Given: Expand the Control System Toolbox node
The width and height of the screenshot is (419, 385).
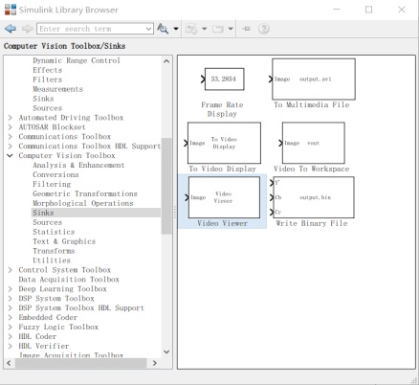Looking at the screenshot, I should tap(11, 270).
